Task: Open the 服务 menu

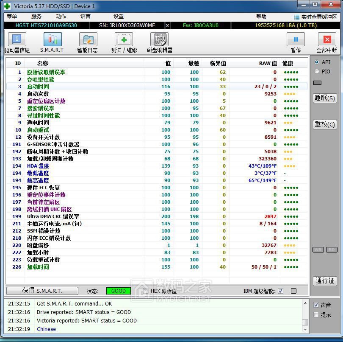Action: click(36, 17)
